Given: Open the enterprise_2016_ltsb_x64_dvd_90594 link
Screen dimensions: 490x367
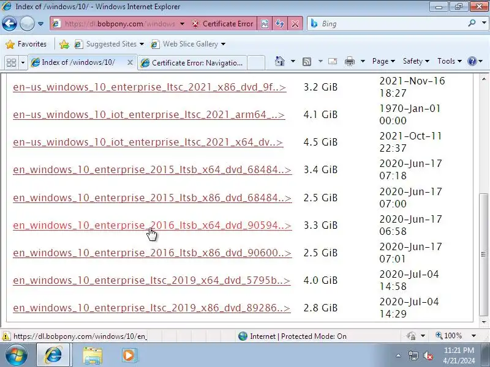Looking at the screenshot, I should (152, 225).
